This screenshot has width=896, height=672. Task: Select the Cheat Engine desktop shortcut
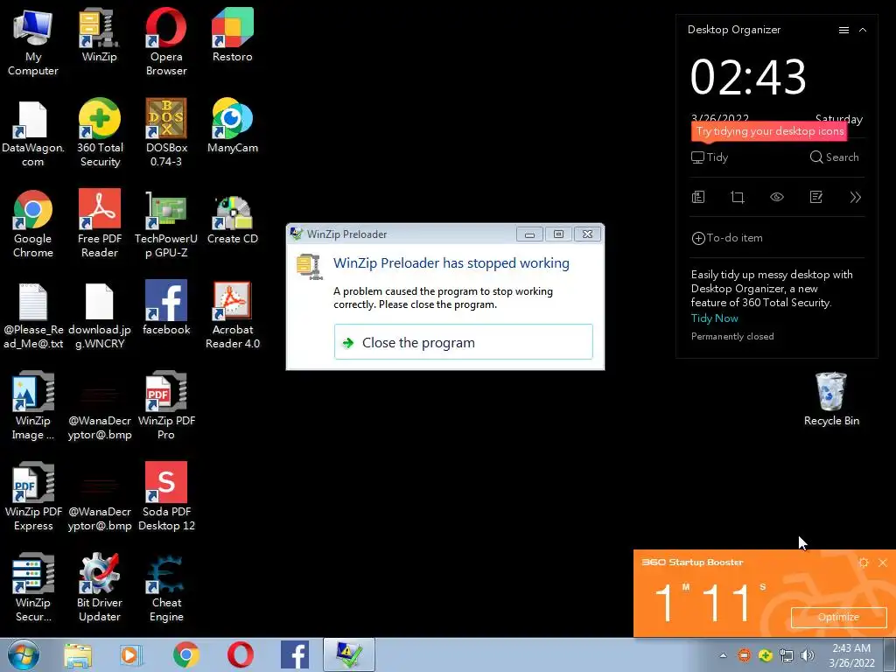point(166,587)
